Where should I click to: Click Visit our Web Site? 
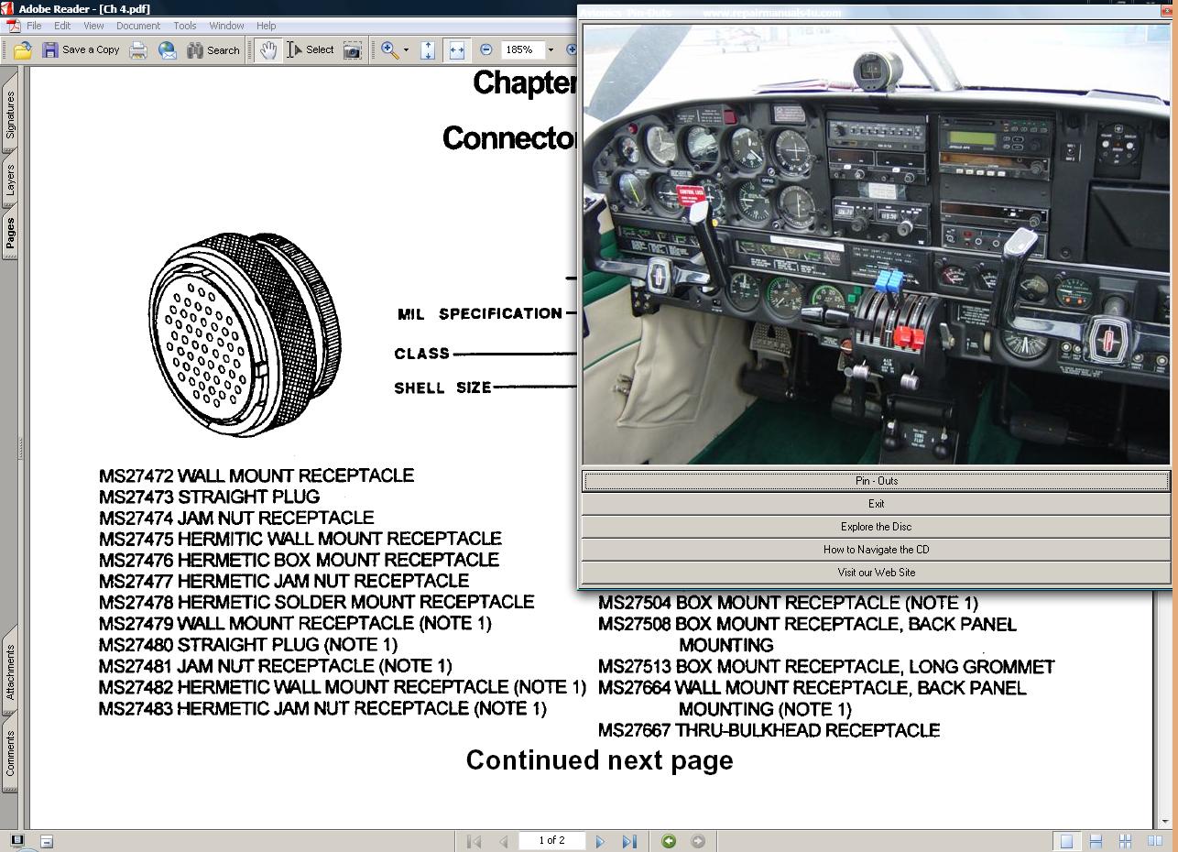875,572
